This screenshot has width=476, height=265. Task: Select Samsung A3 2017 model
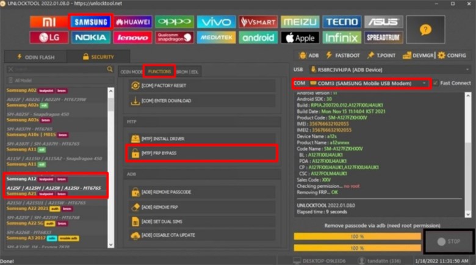pos(26,238)
